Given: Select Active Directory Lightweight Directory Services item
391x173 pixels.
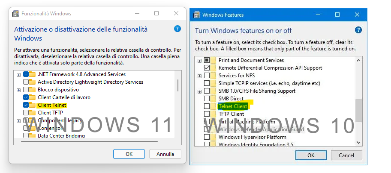Looking at the screenshot, I should click(90, 82).
